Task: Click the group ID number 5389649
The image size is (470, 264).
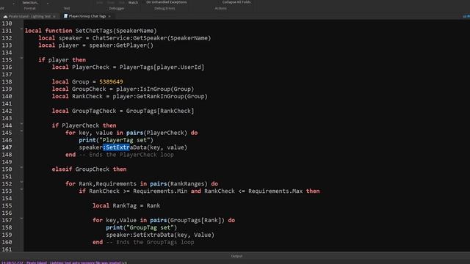Action: click(x=111, y=81)
